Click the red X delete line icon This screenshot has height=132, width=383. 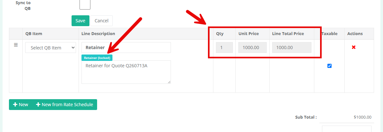click(x=353, y=47)
